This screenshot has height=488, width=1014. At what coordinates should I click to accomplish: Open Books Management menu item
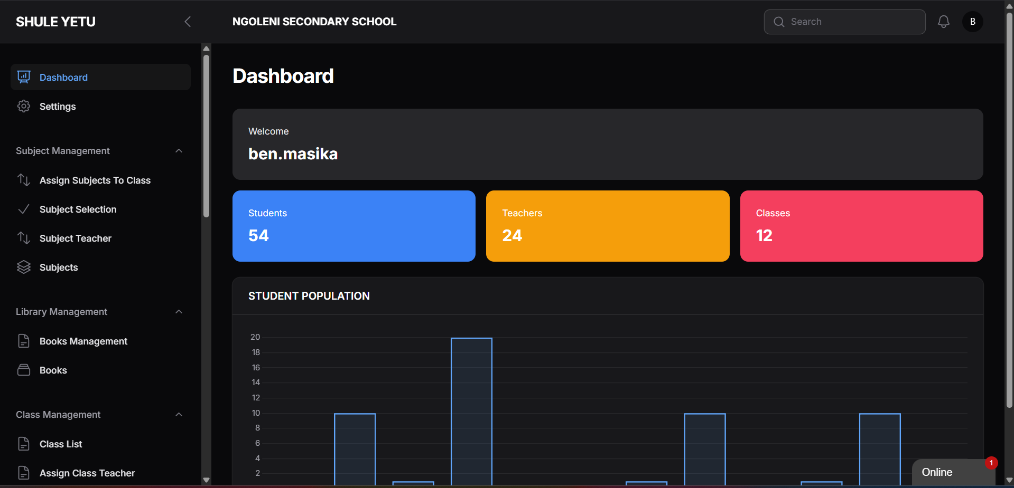[83, 341]
